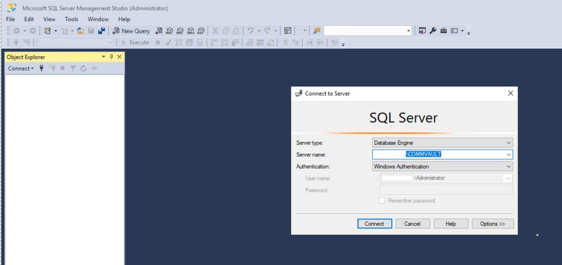Click Connect Object Explorer plug icon
Image resolution: width=562 pixels, height=265 pixels.
41,68
